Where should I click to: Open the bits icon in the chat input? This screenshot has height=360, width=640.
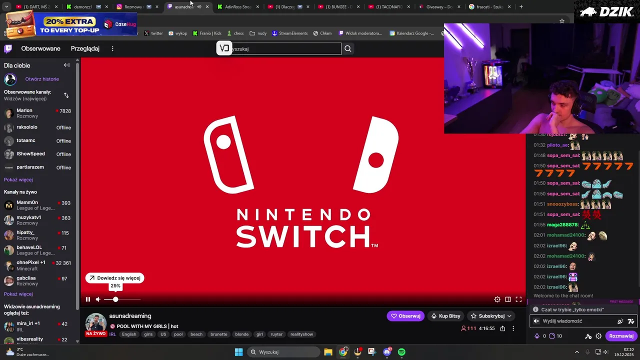(620, 321)
